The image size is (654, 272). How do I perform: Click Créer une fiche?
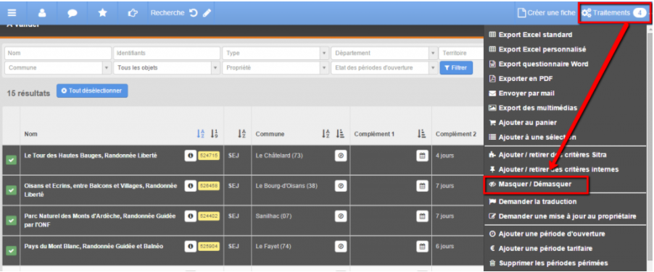pyautogui.click(x=547, y=13)
